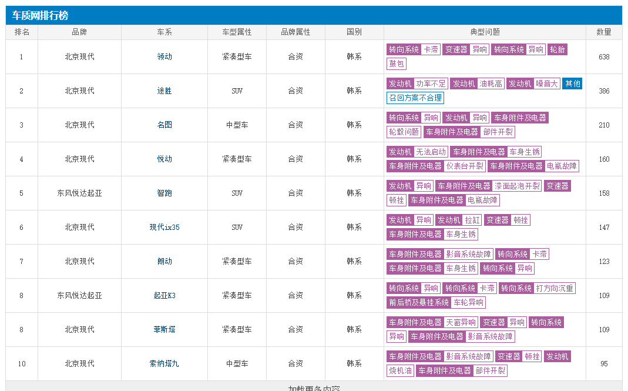Click rank number 10
Screen dimensions: 628x391
pos(22,364)
